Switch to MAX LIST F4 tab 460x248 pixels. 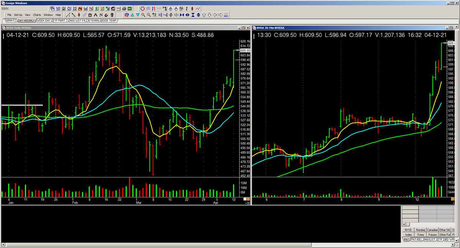[77, 20]
